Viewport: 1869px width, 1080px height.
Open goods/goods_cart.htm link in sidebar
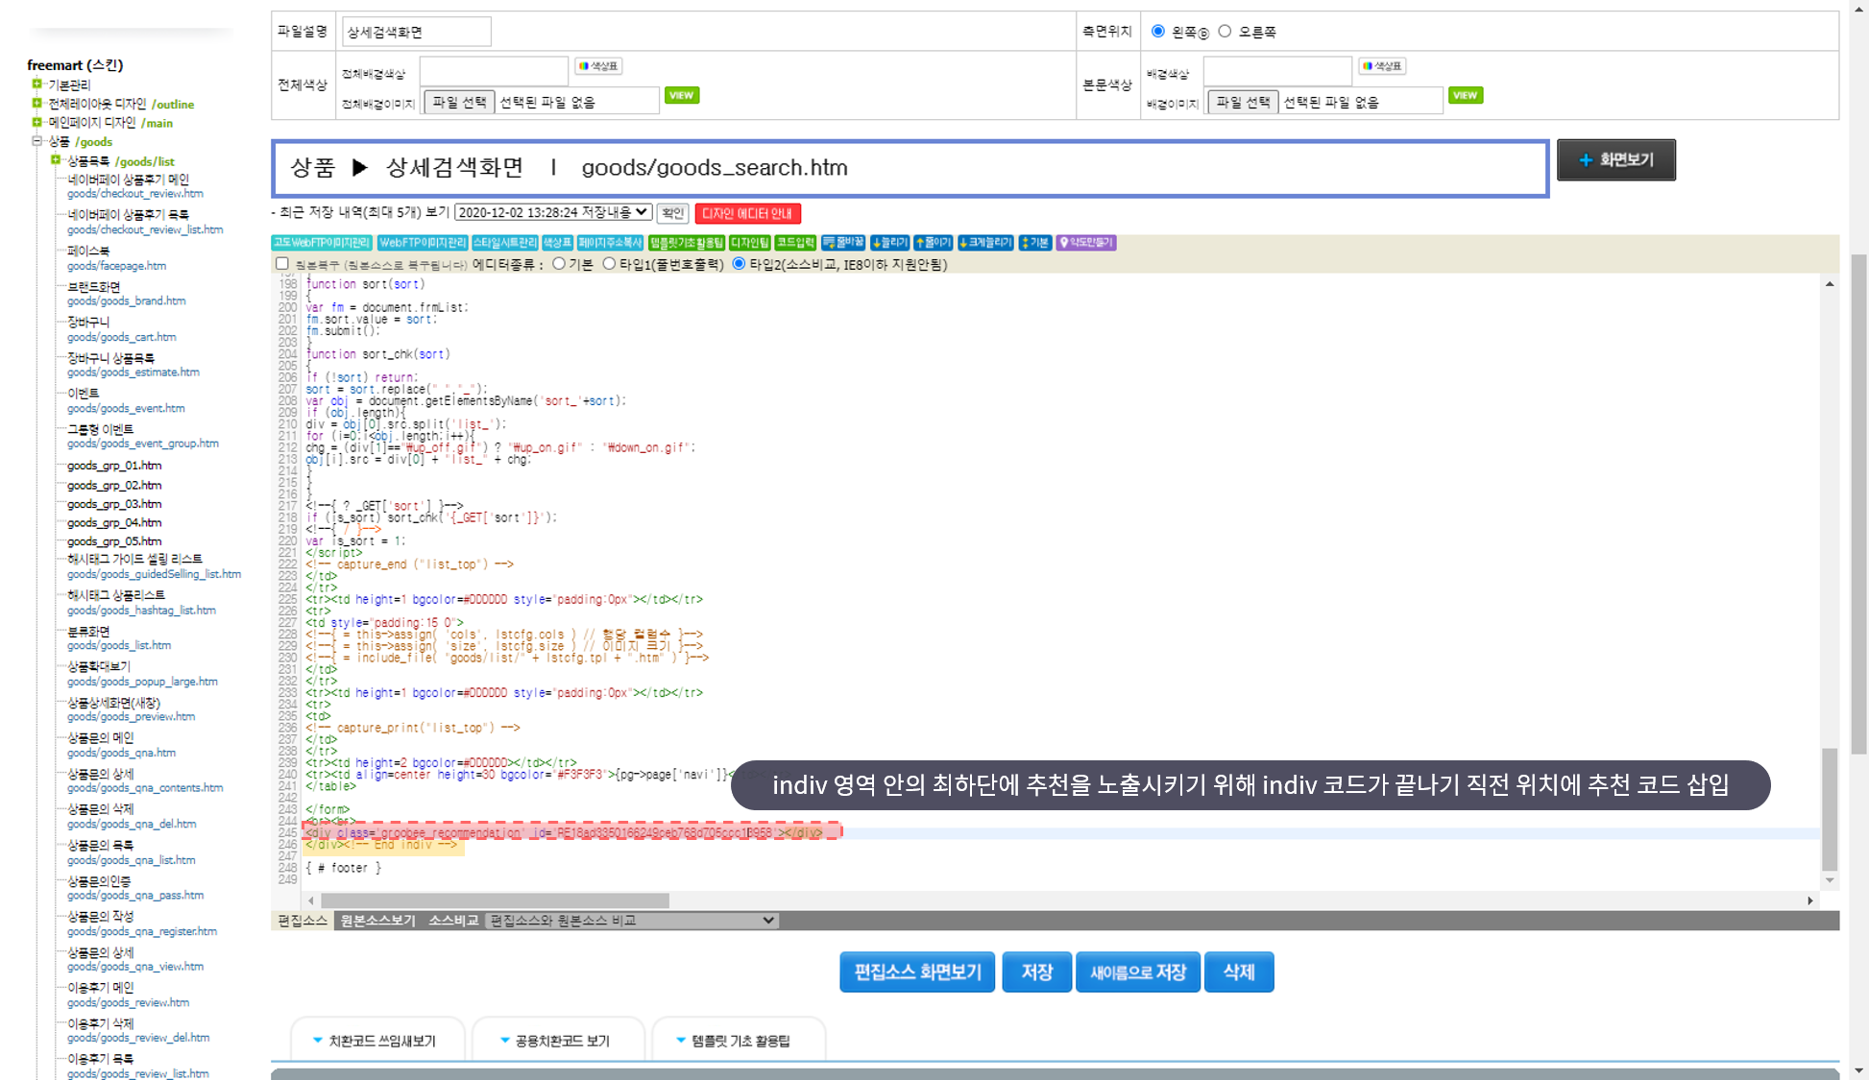(x=122, y=337)
